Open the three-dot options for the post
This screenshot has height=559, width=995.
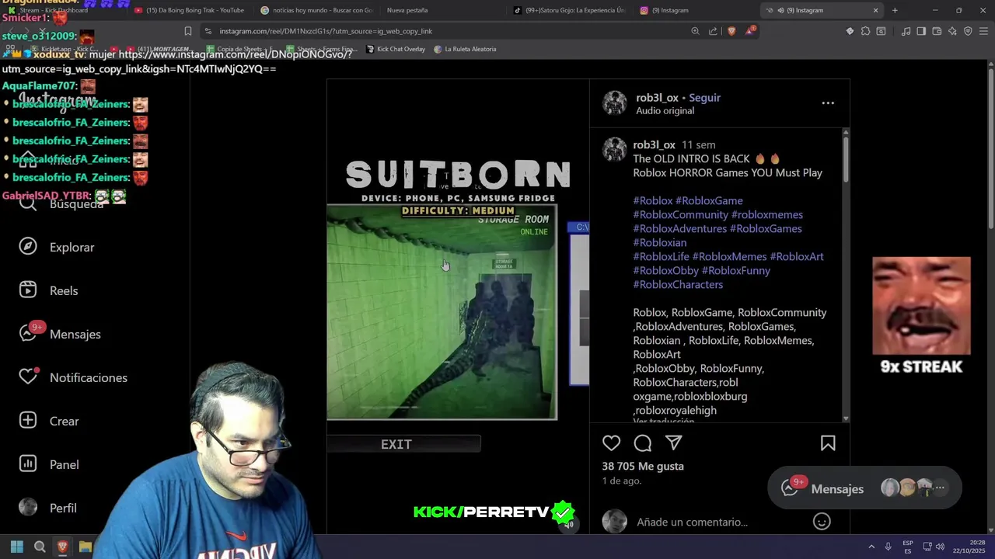tap(828, 102)
